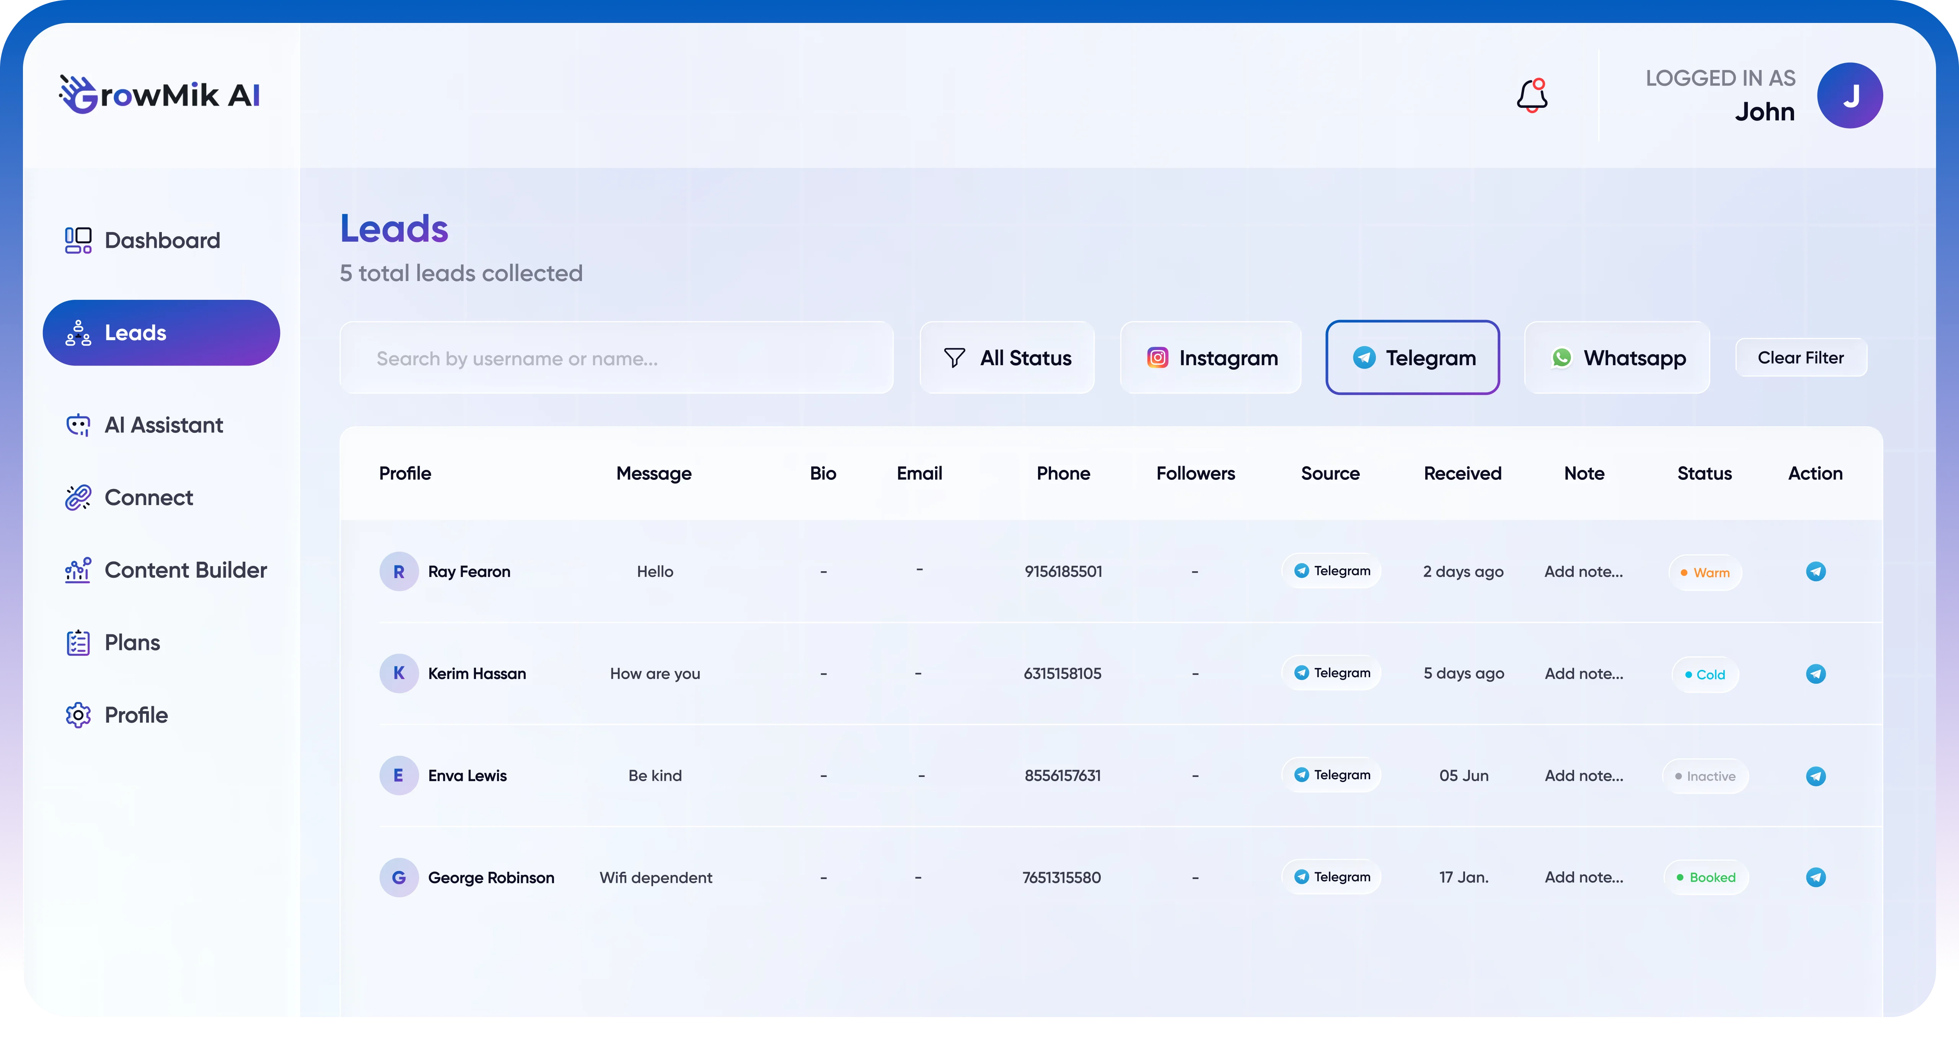This screenshot has height=1040, width=1959.
Task: Click the AI Assistant robot icon
Action: tap(78, 425)
